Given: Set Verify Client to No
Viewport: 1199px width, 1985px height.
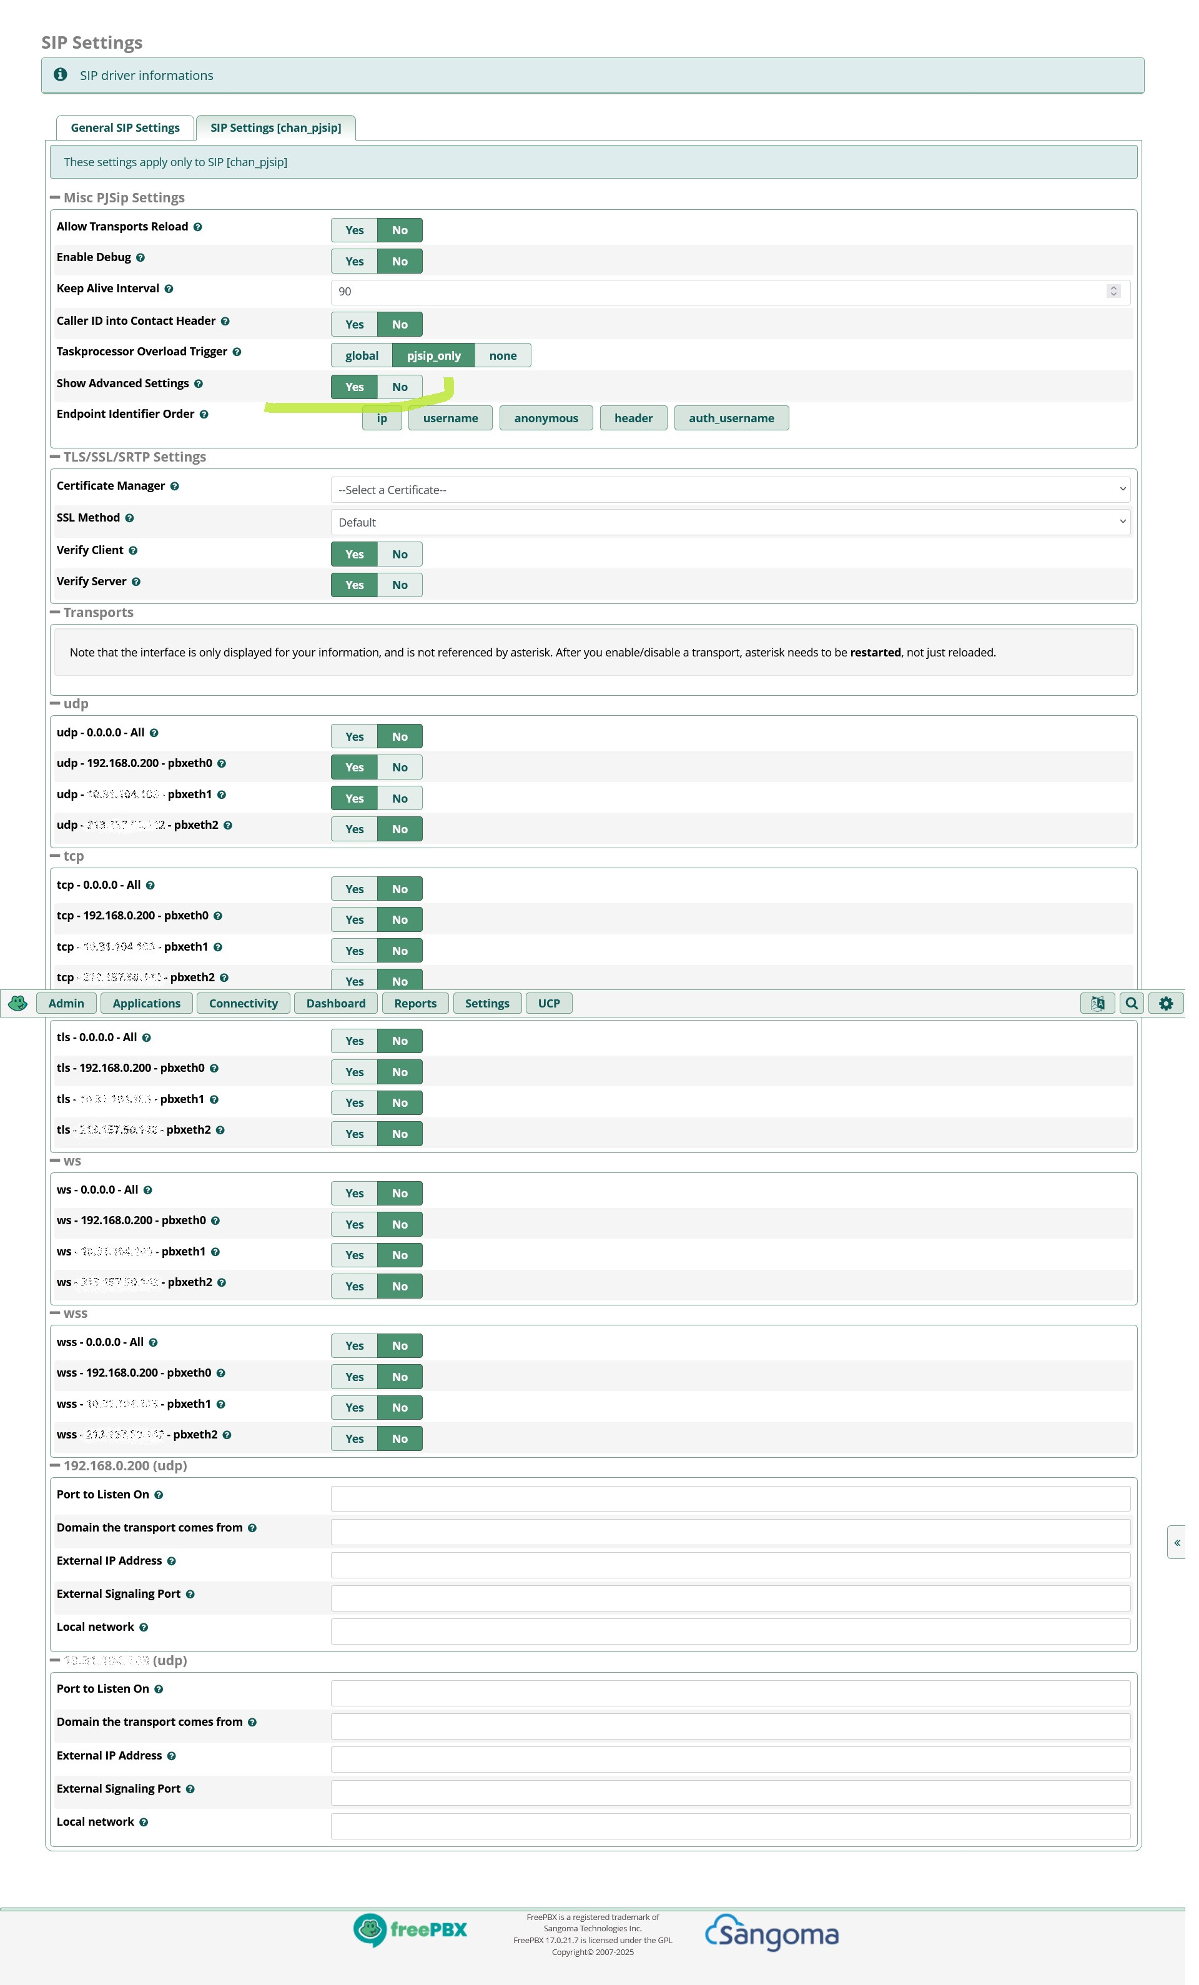Looking at the screenshot, I should point(400,554).
